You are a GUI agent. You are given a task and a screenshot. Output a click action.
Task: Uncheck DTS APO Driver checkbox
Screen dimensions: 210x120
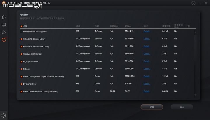pos(21,84)
